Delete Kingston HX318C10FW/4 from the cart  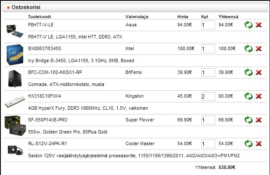(x=259, y=96)
